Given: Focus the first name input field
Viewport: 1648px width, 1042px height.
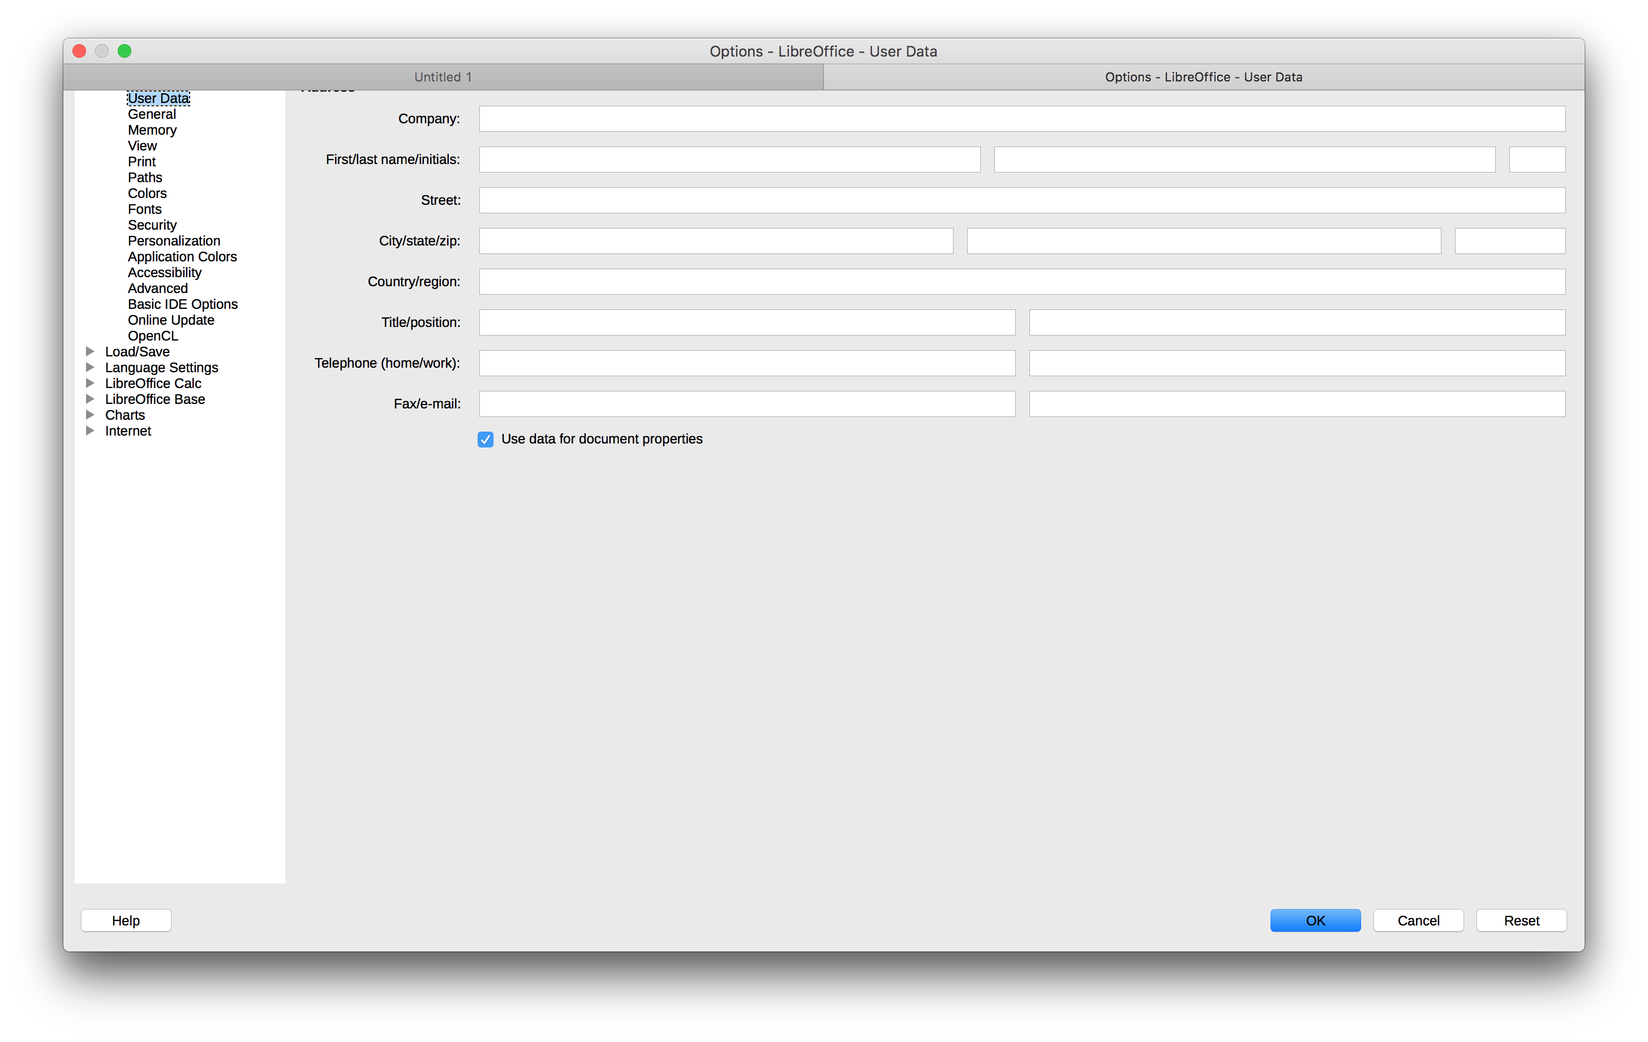Looking at the screenshot, I should (729, 160).
